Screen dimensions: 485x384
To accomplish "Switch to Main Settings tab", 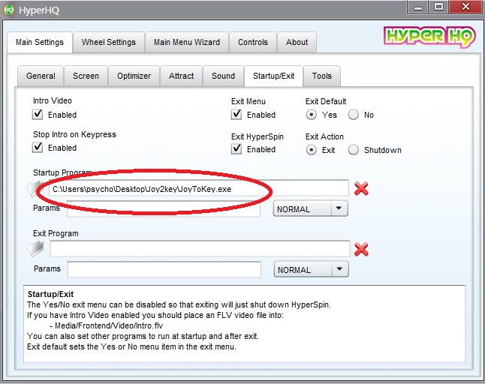I will tap(40, 42).
